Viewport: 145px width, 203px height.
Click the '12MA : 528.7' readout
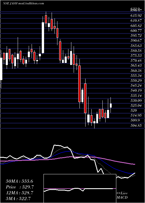point(19,193)
